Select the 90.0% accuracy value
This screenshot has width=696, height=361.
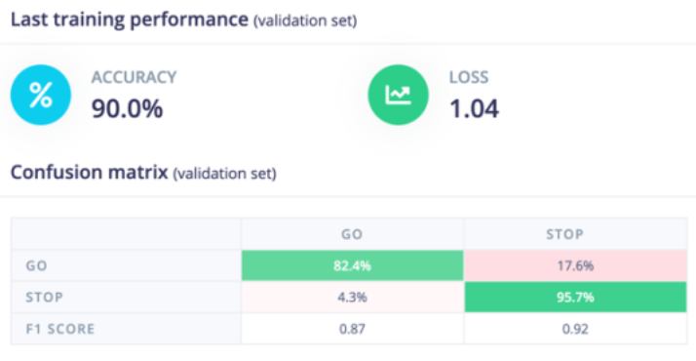tap(128, 108)
